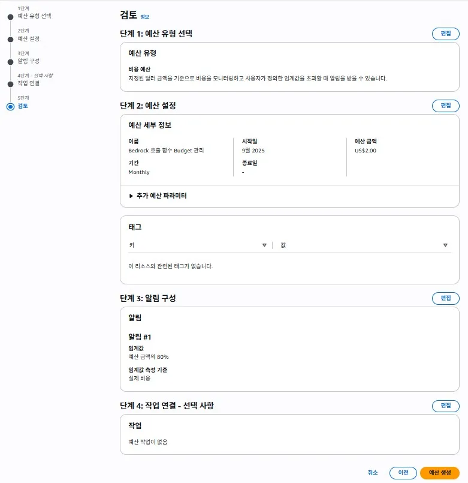
Task: Open the 정보 link beside 검토 heading
Action: click(x=145, y=17)
